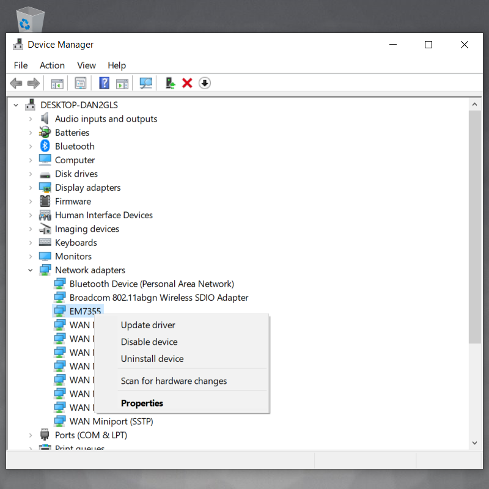Screen dimensions: 489x489
Task: Choose Disable device from the context menu
Action: tap(149, 342)
